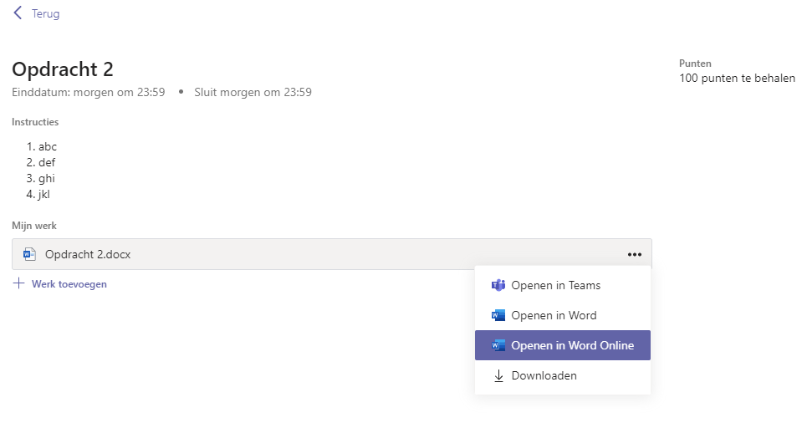The width and height of the screenshot is (802, 433).
Task: Click the Word document icon of Opdracht 2.docx
Action: tap(29, 254)
